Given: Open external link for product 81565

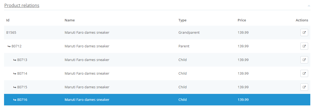Looking at the screenshot, I should (x=304, y=33).
